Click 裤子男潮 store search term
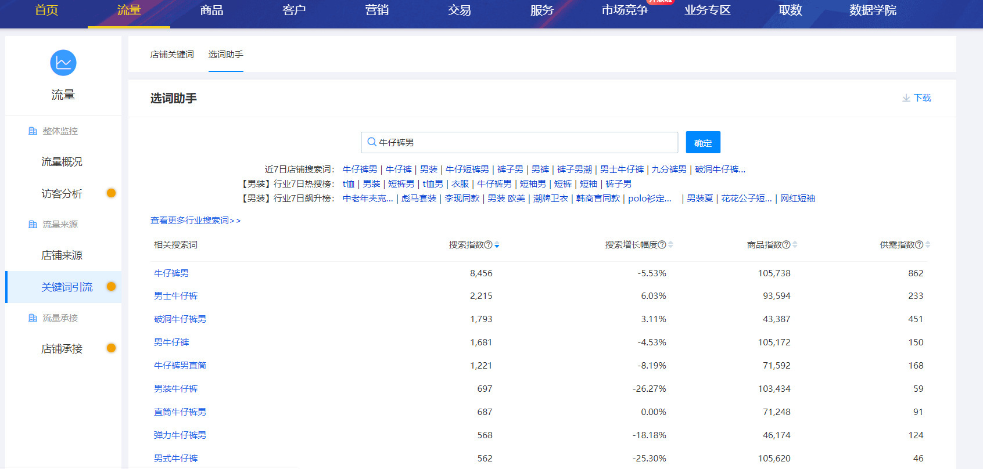The height and width of the screenshot is (469, 983). pyautogui.click(x=574, y=169)
